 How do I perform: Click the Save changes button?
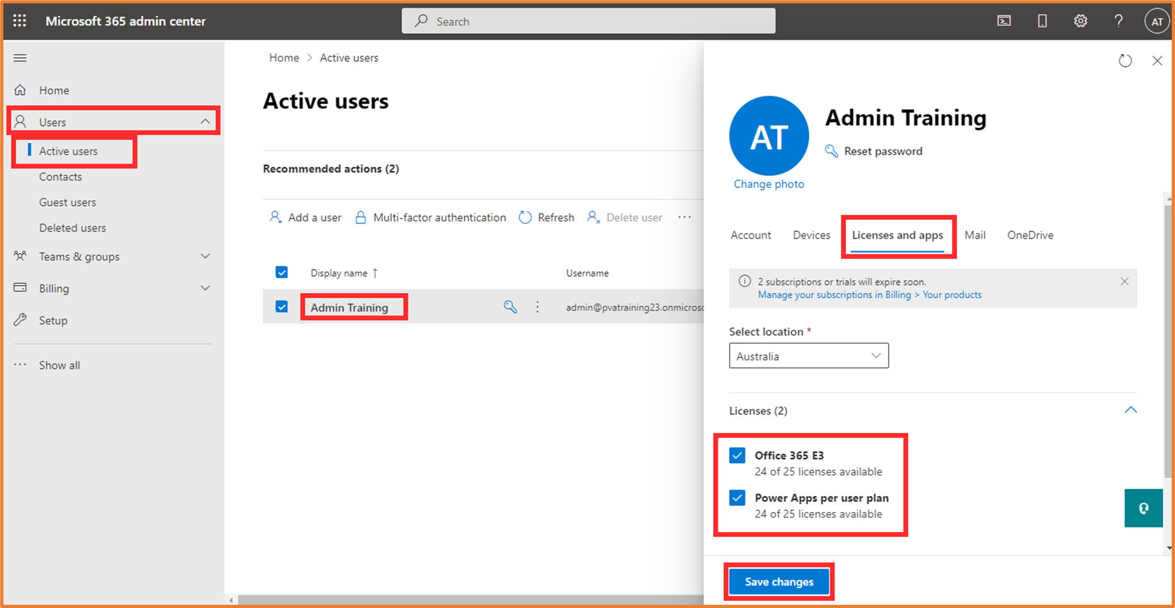(x=779, y=582)
